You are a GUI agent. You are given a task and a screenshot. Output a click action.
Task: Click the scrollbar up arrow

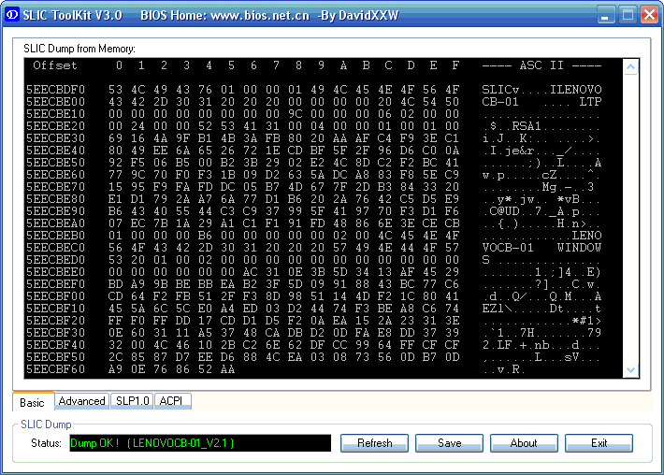(x=630, y=67)
